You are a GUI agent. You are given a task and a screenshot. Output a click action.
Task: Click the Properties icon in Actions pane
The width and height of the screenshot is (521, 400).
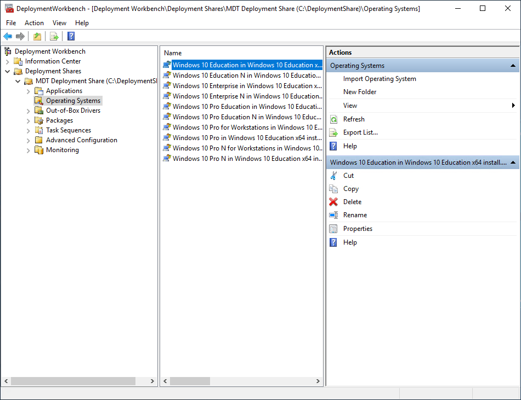point(333,229)
